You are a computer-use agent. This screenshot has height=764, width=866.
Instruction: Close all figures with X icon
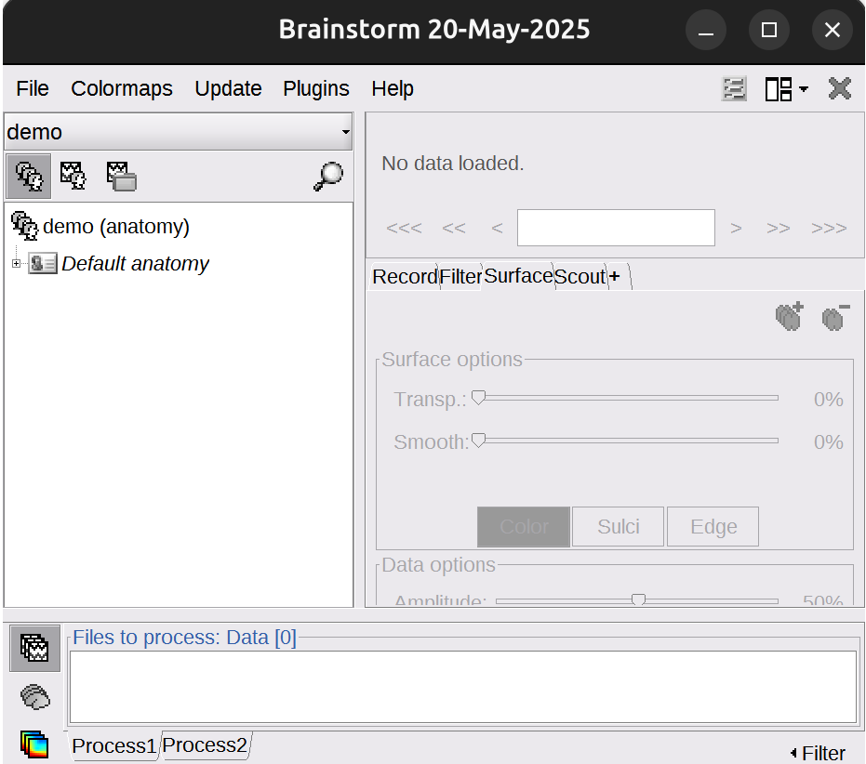(840, 89)
